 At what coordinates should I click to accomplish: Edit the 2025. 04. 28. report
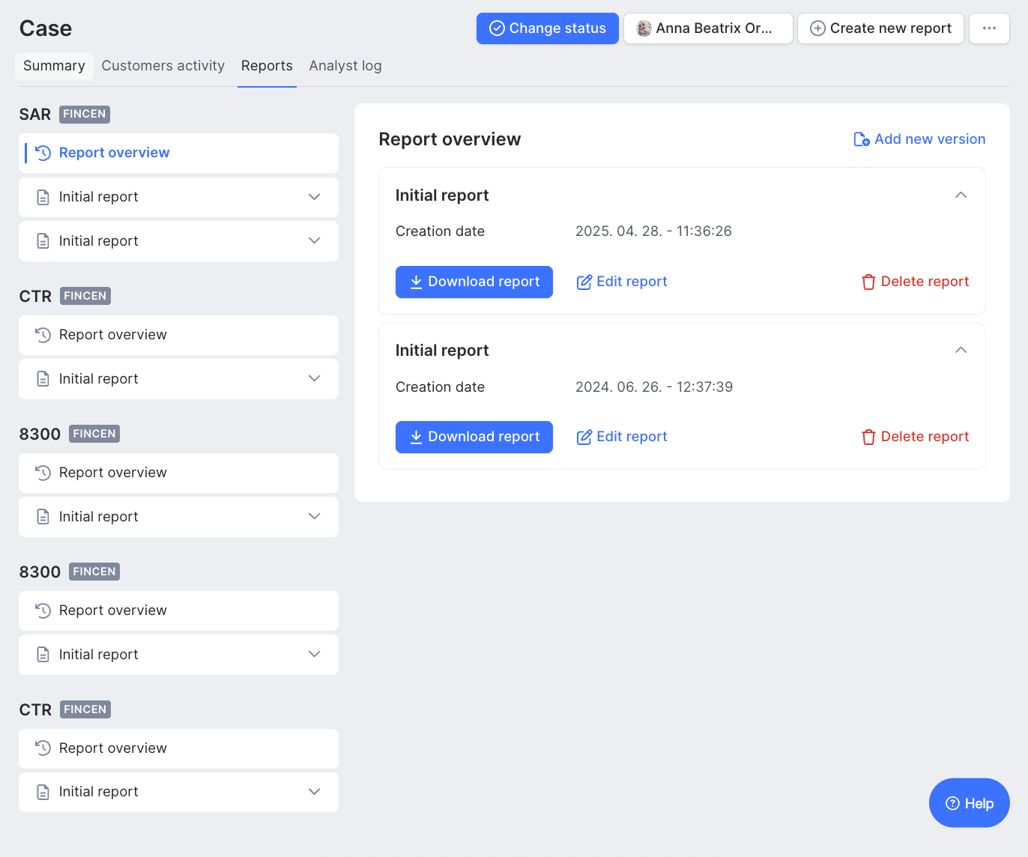tap(622, 282)
